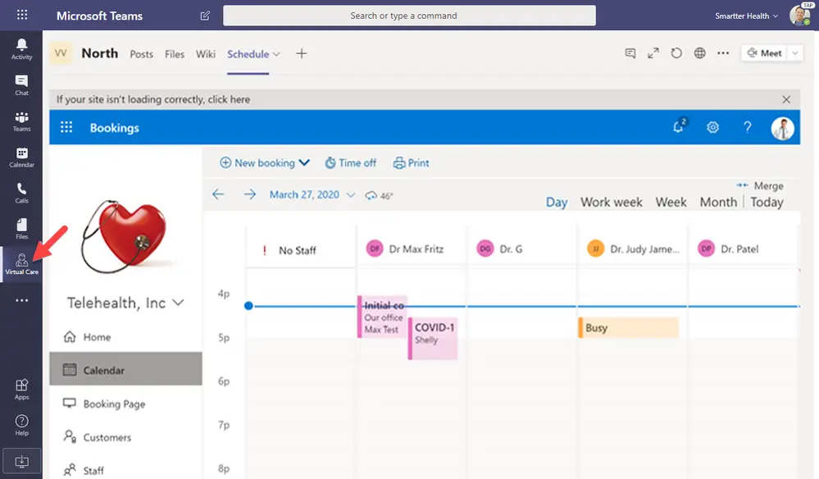The width and height of the screenshot is (819, 479).
Task: Open Bookings notifications bell
Action: [x=679, y=125]
